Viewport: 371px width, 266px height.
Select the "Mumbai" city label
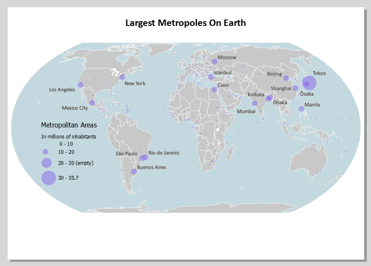coord(246,111)
